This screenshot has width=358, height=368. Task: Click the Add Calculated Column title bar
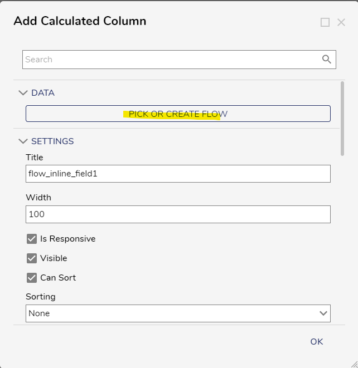(80, 21)
